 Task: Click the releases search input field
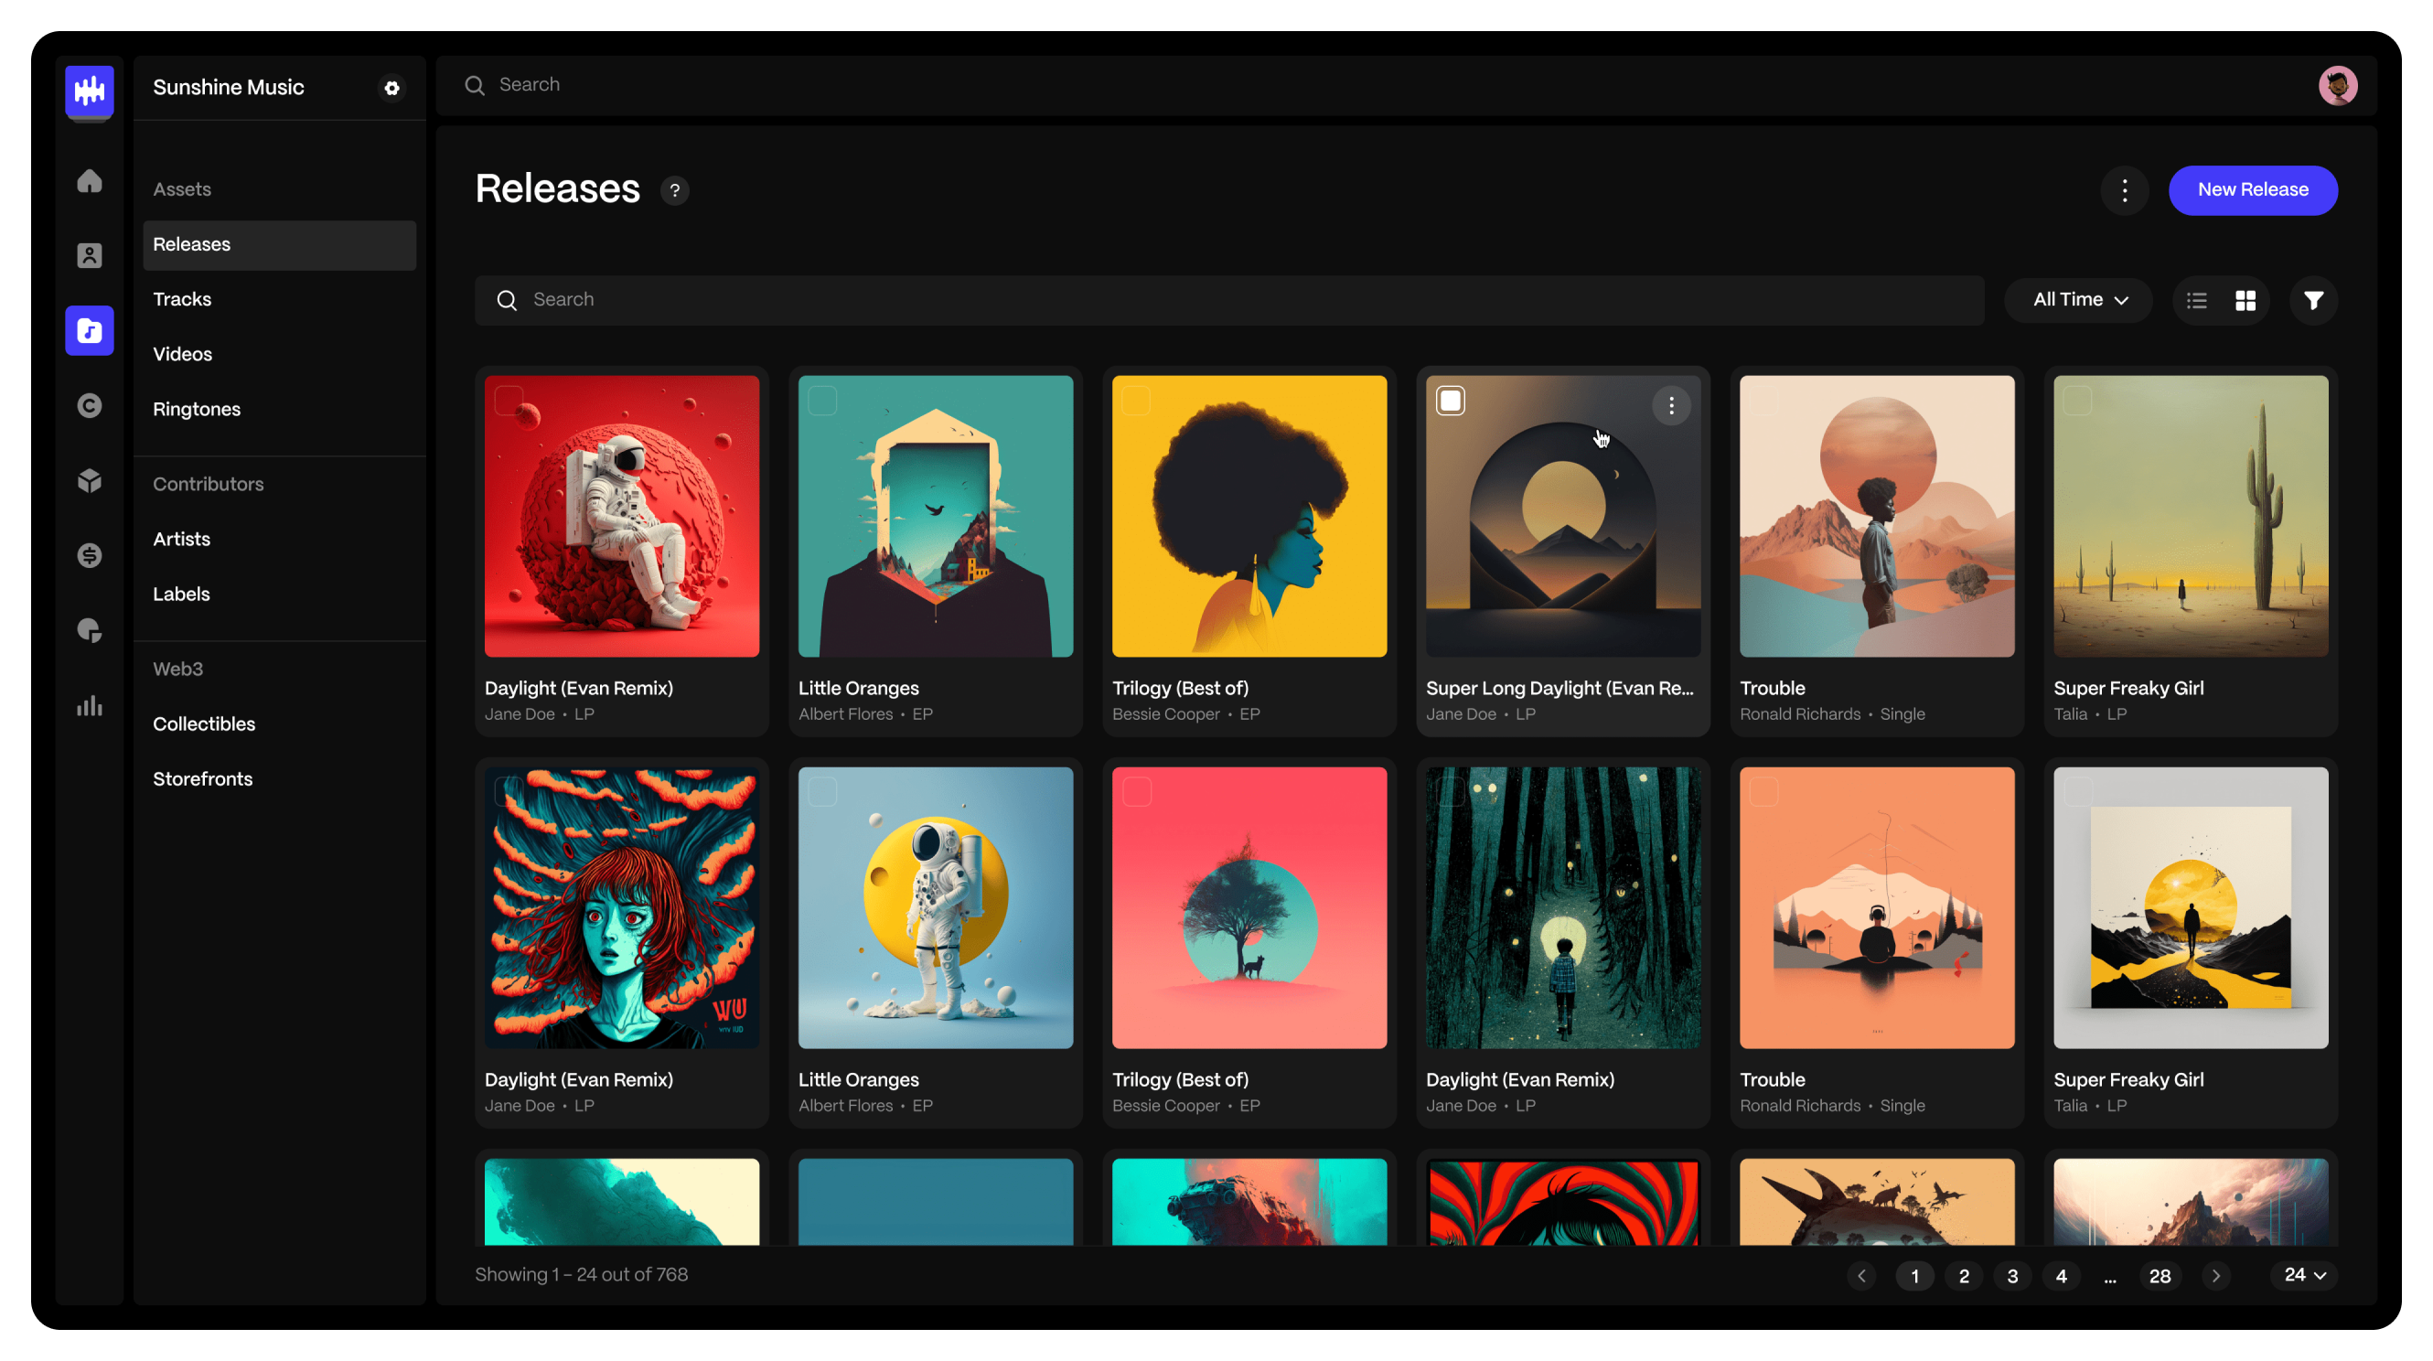(1227, 300)
